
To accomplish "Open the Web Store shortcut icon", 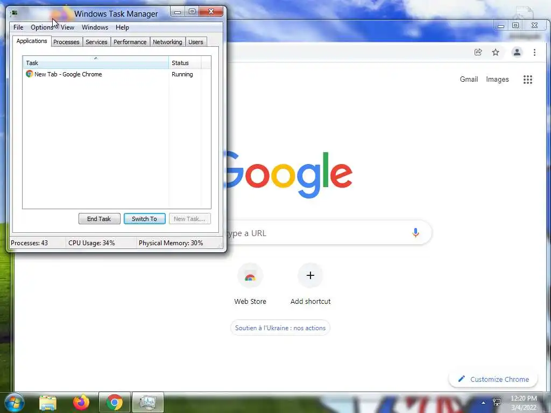I will tap(250, 276).
